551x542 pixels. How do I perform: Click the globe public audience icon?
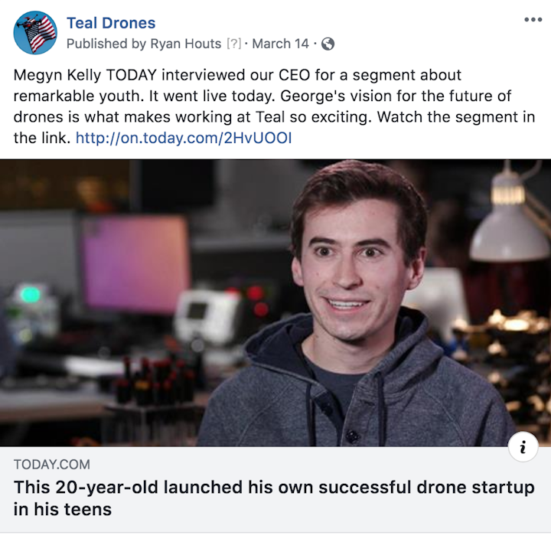point(328,44)
